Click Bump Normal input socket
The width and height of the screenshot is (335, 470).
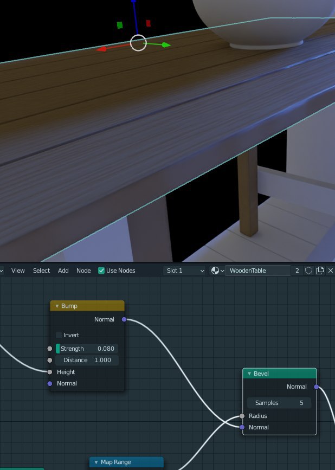pyautogui.click(x=50, y=384)
